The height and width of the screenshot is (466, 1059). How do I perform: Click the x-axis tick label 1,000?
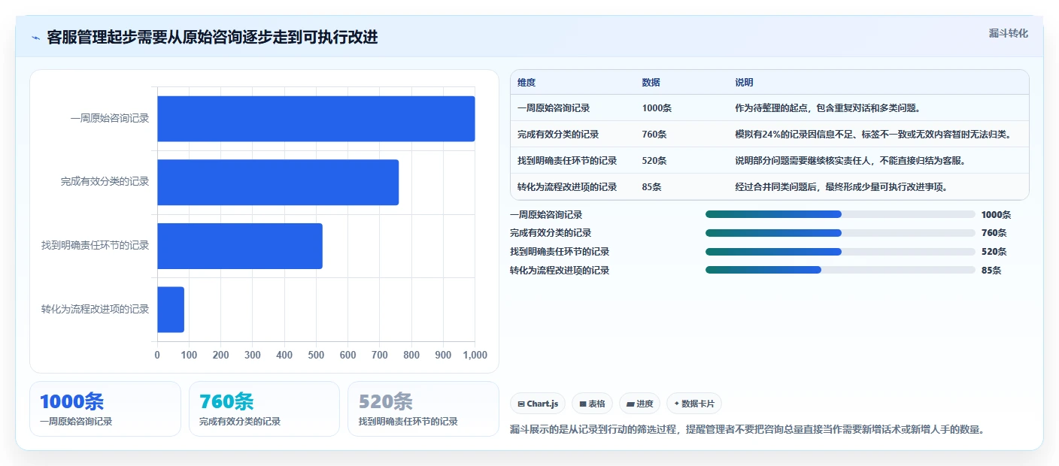[x=475, y=356]
